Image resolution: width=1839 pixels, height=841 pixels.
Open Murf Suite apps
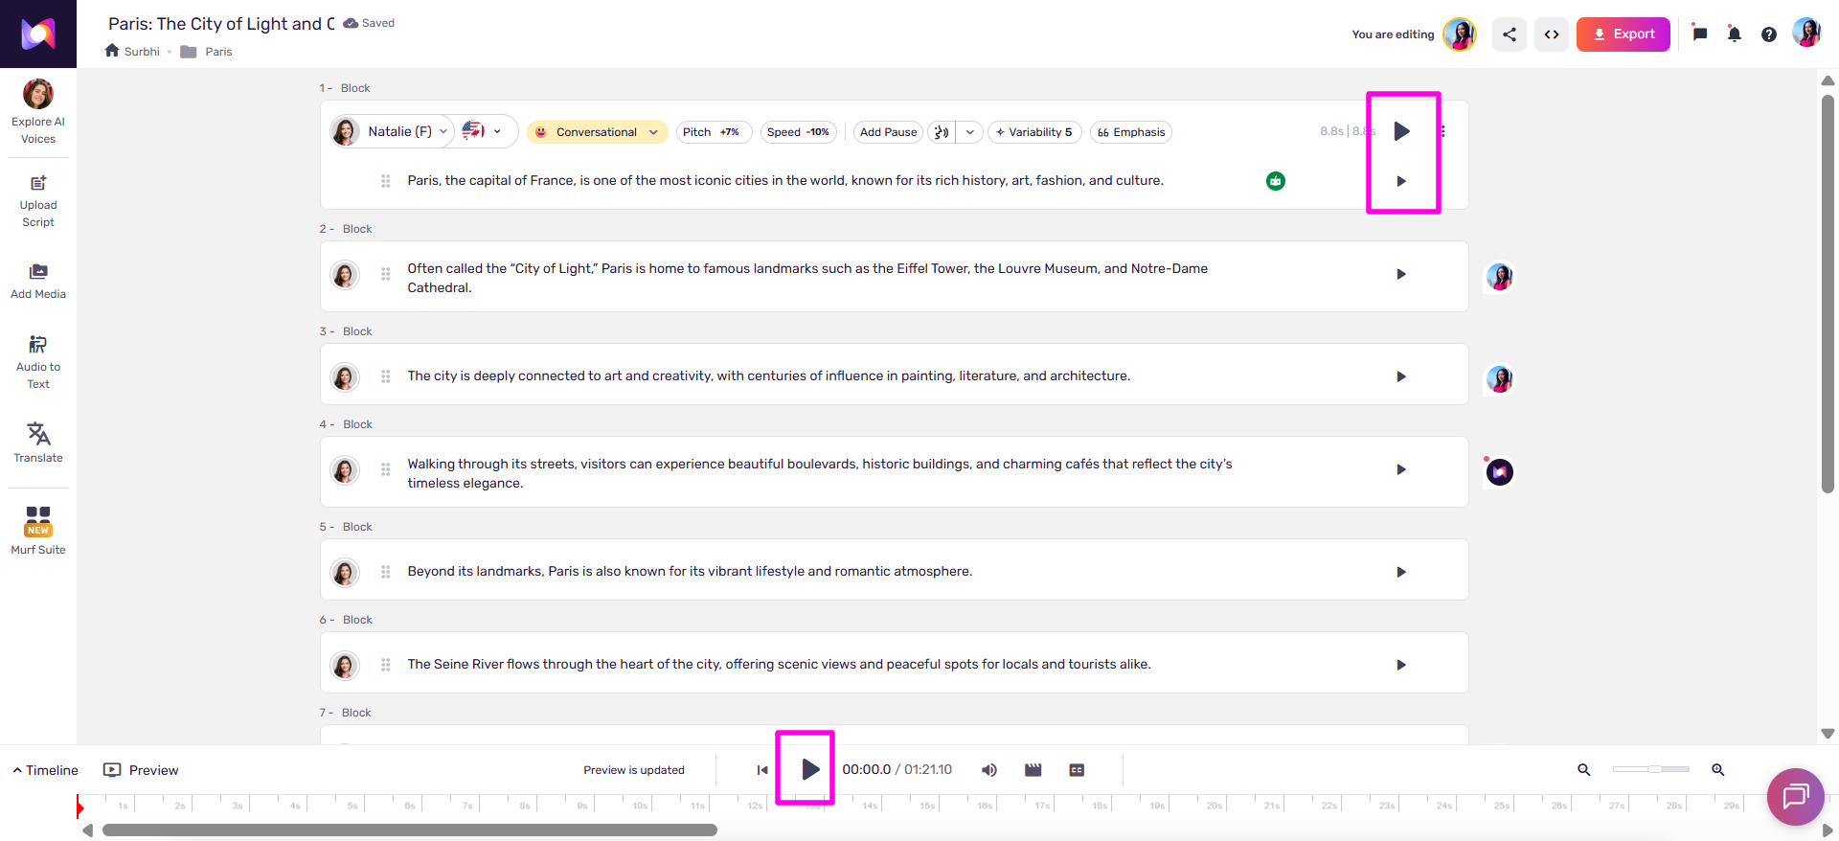click(38, 531)
